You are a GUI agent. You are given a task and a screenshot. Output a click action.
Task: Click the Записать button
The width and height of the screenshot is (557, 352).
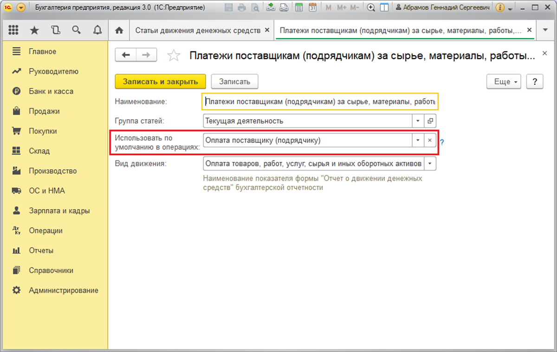[234, 82]
